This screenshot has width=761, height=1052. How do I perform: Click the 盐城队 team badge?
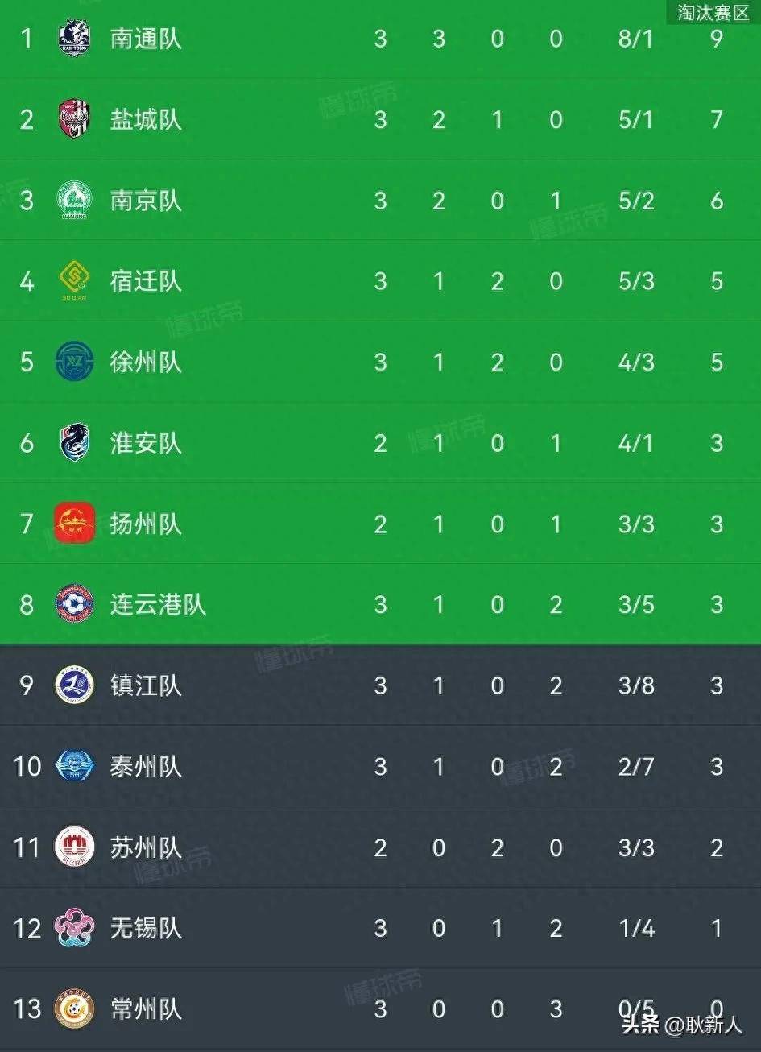75,119
